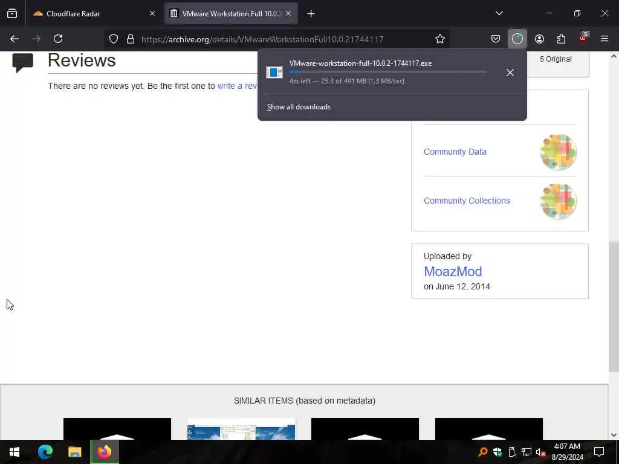Image resolution: width=619 pixels, height=464 pixels.
Task: Click the Reviews speech bubble icon
Action: [22, 63]
